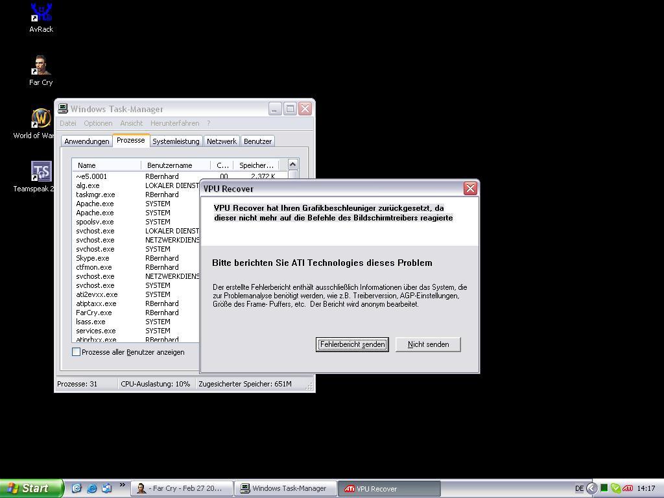Screen dimensions: 664x498
Task: Select the FarCry.exe process
Action: [136, 313]
